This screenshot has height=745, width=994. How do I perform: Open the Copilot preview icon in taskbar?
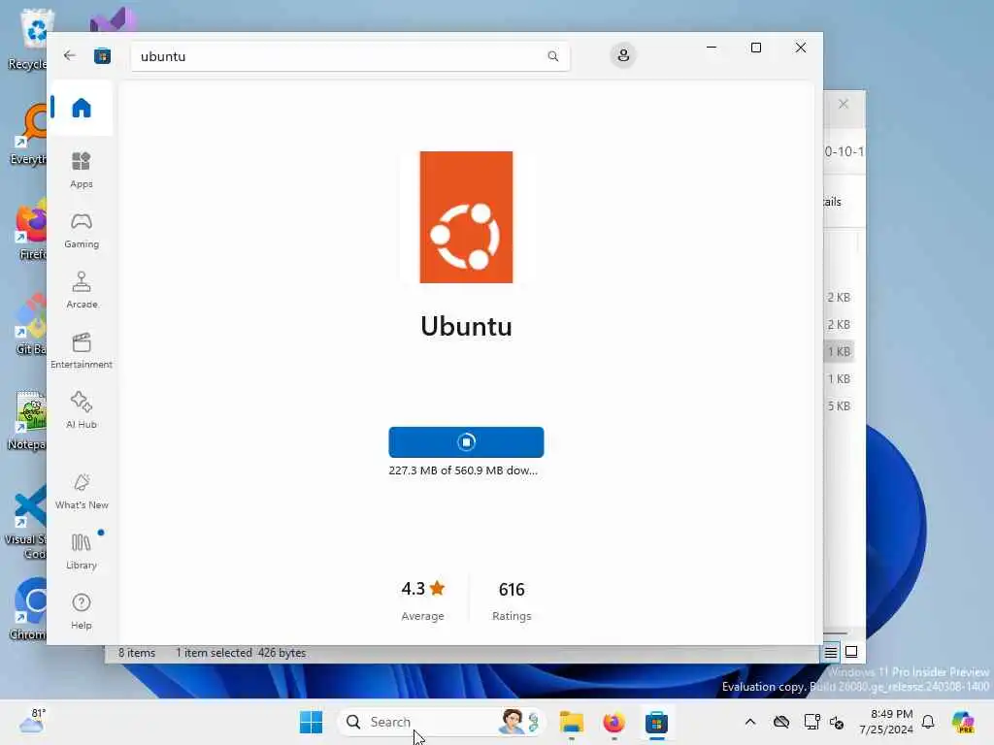click(962, 722)
